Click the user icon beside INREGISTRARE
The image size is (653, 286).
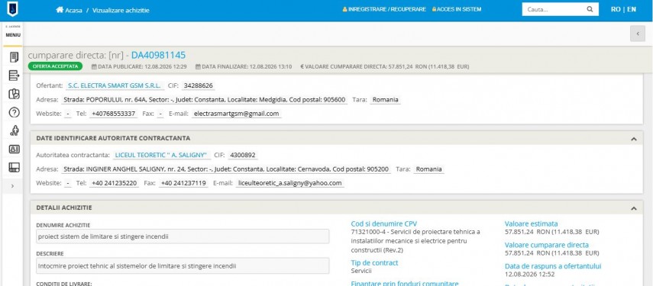click(x=344, y=9)
